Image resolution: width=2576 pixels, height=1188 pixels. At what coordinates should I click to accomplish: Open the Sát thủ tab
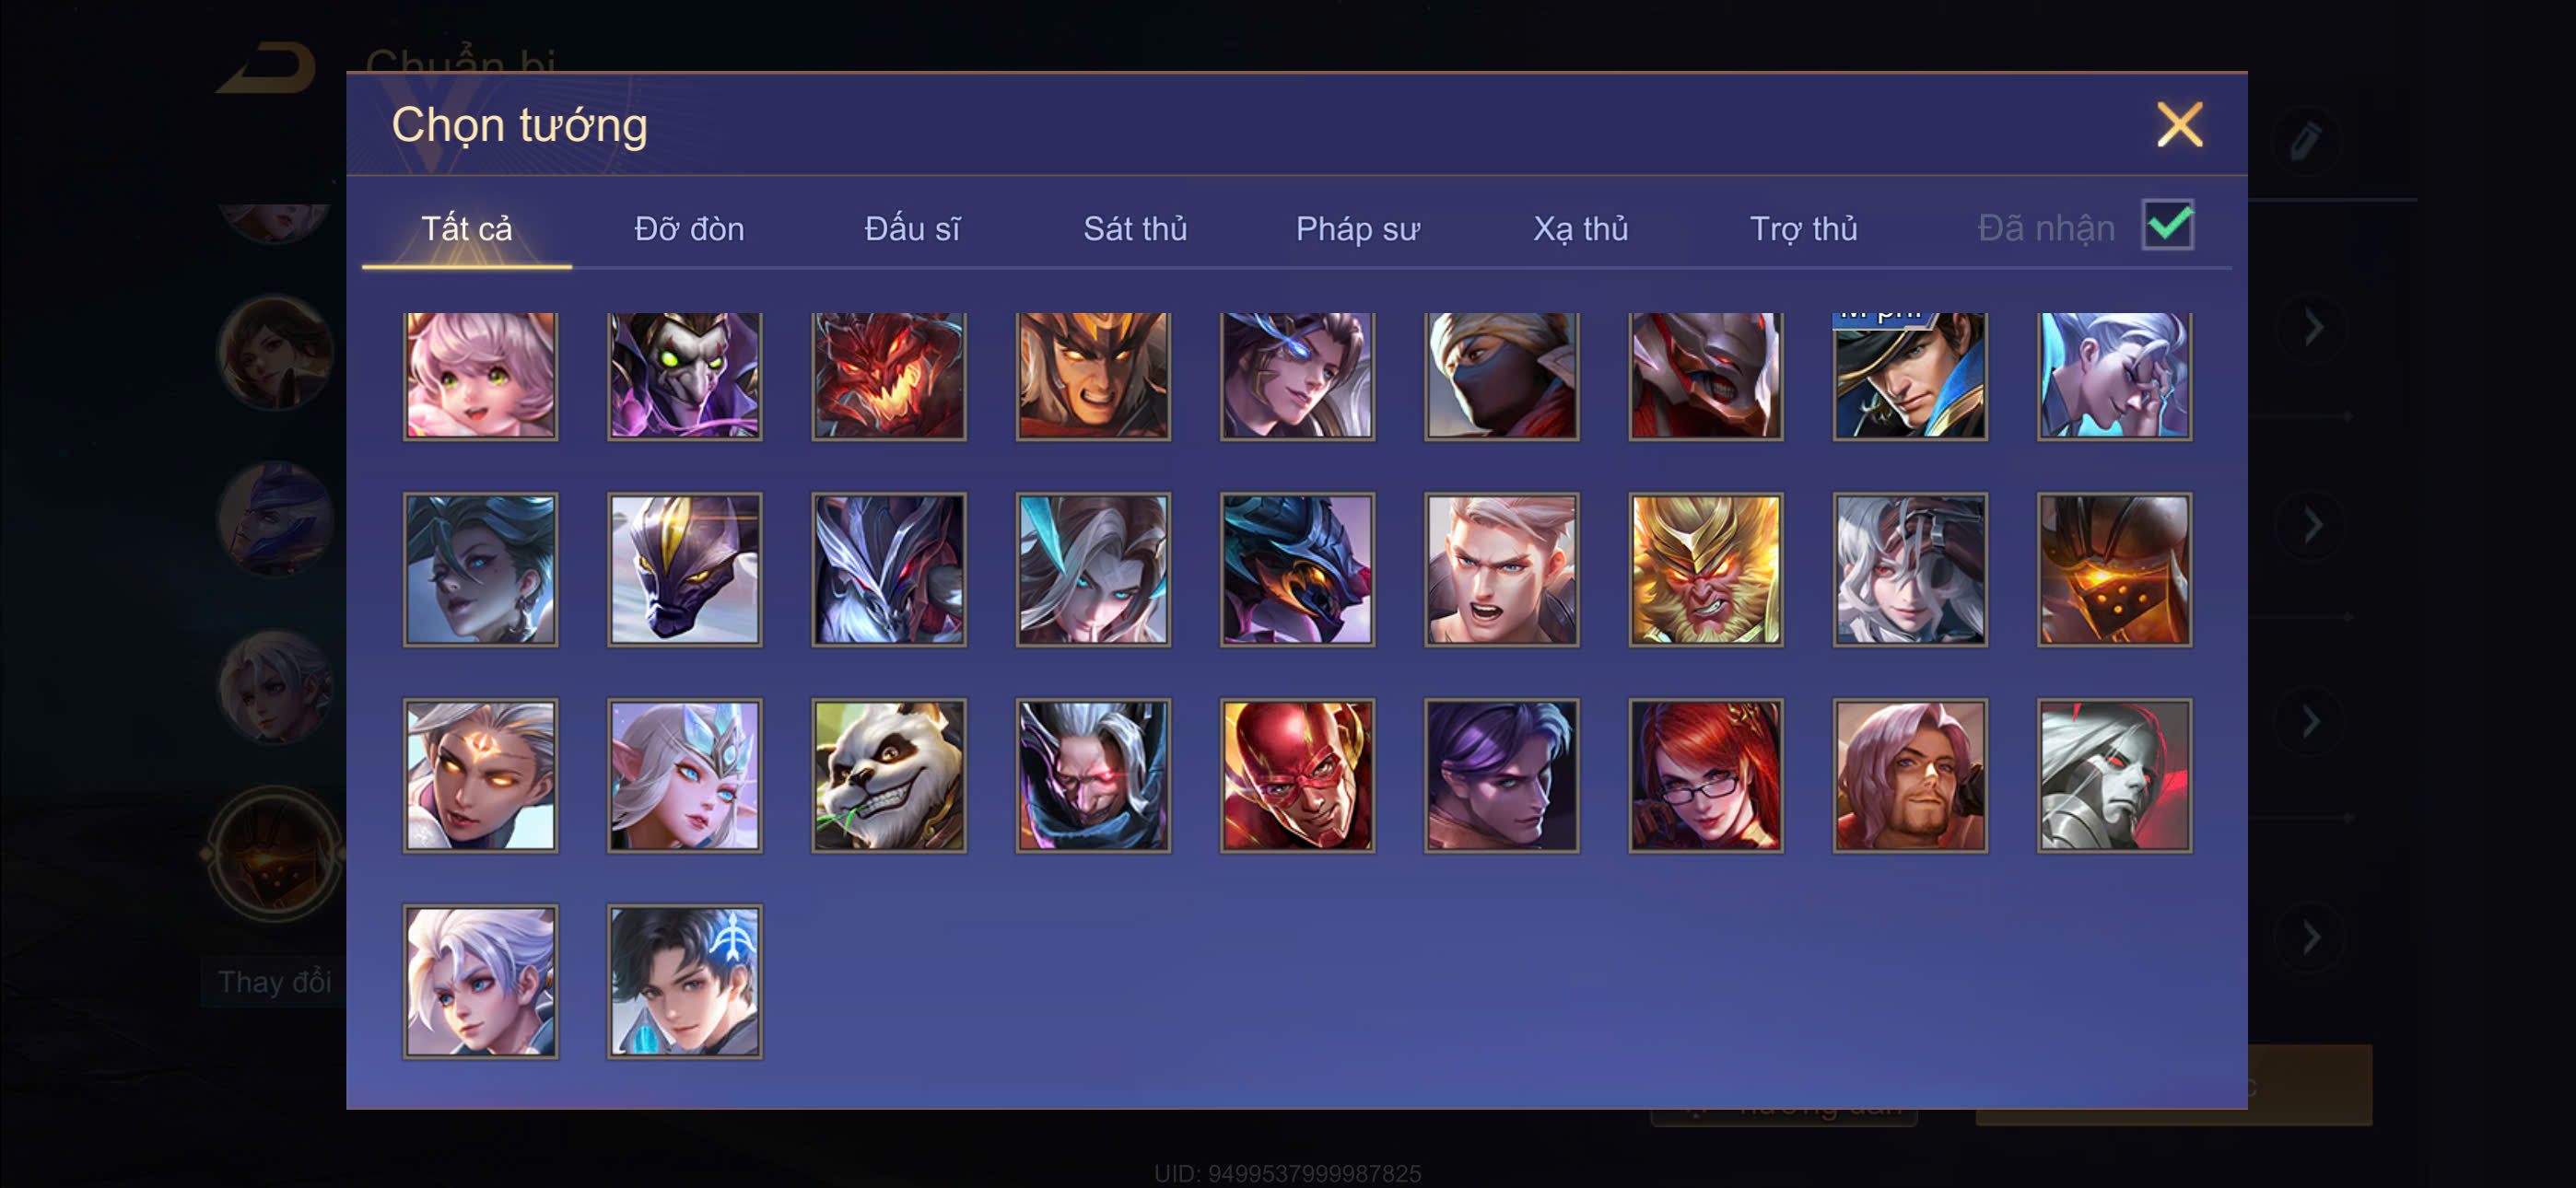click(x=1135, y=229)
